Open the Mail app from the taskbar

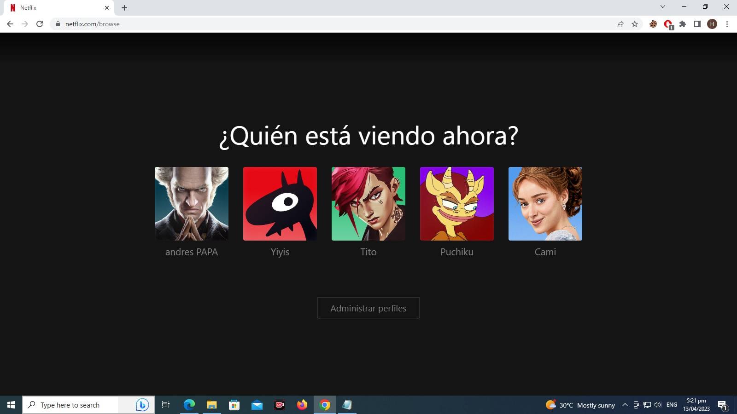click(257, 405)
